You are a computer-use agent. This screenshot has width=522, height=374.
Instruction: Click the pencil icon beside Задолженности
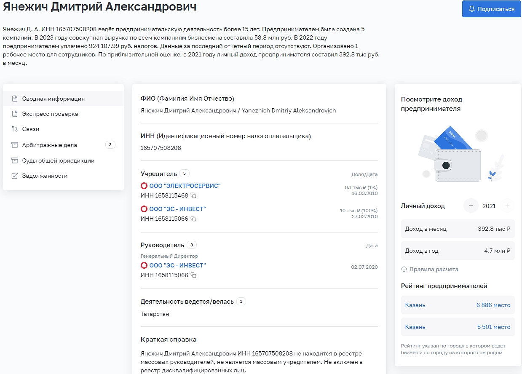pyautogui.click(x=14, y=176)
